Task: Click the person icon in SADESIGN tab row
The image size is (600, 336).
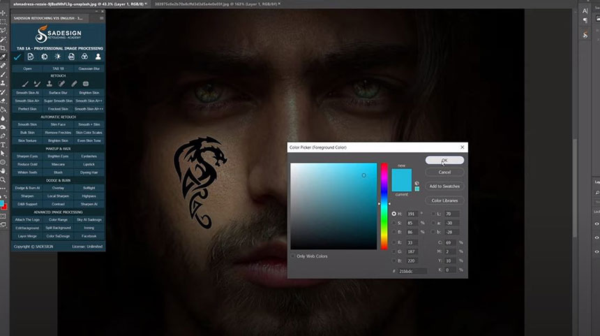Action: pos(98,57)
